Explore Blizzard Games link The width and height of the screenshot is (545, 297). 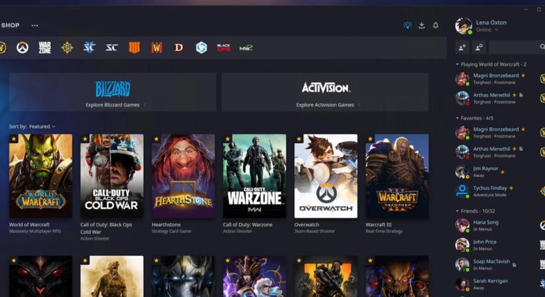point(116,104)
